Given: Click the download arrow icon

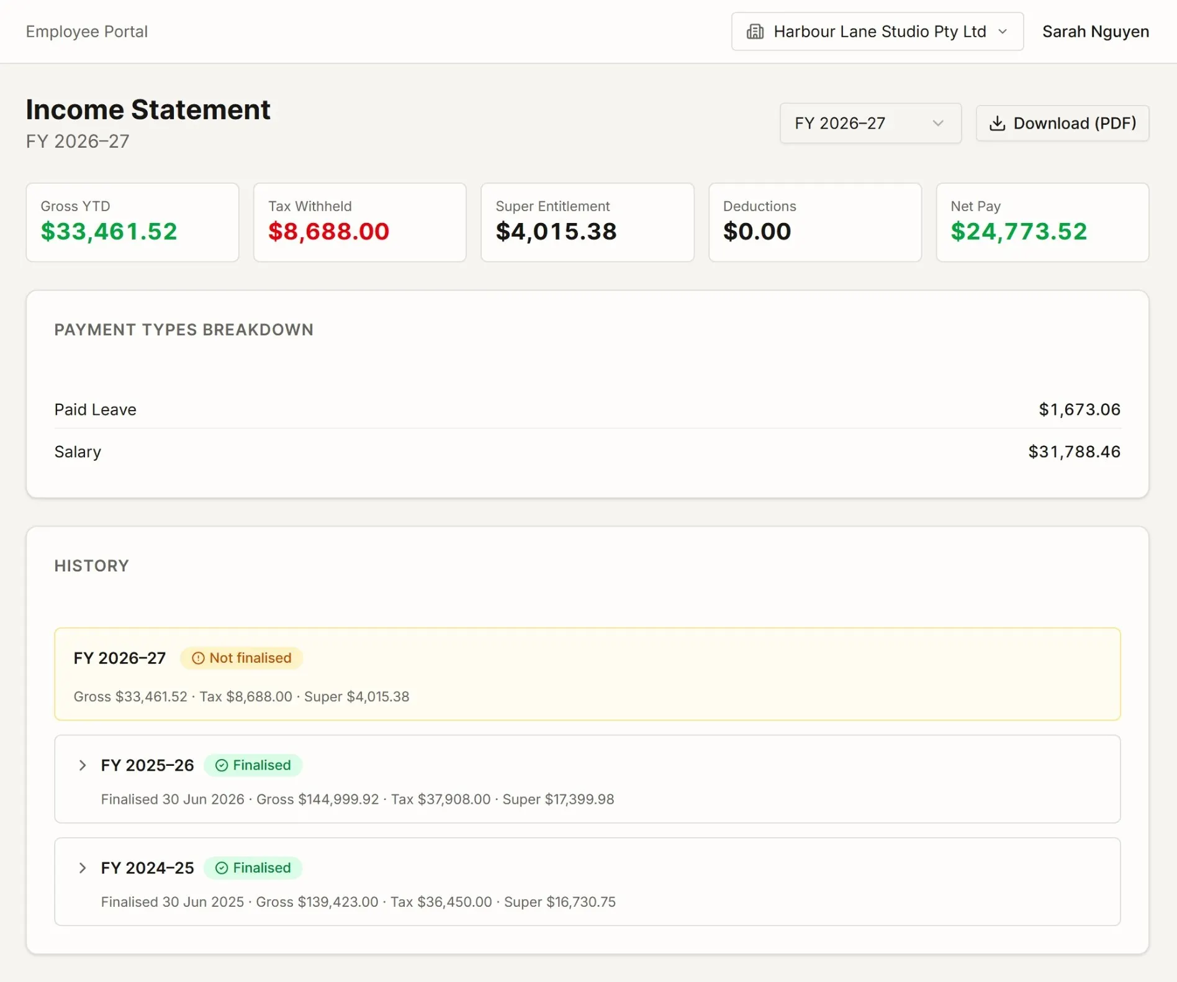Looking at the screenshot, I should coord(997,123).
